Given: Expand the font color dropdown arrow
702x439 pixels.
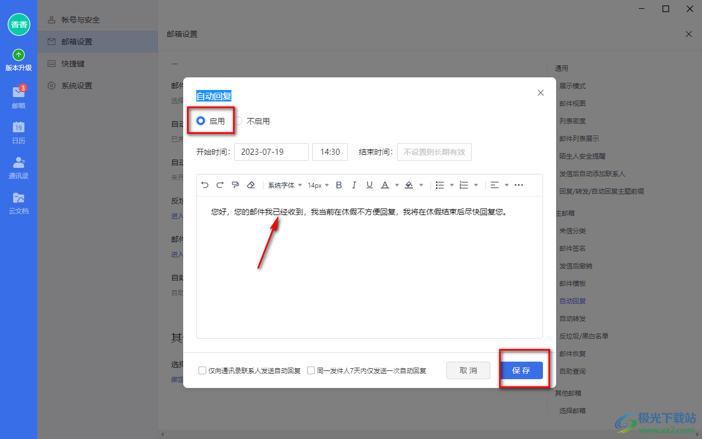Looking at the screenshot, I should [x=397, y=185].
